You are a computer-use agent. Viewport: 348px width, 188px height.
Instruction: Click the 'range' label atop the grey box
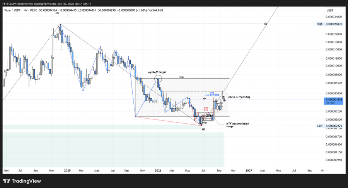tap(182, 77)
